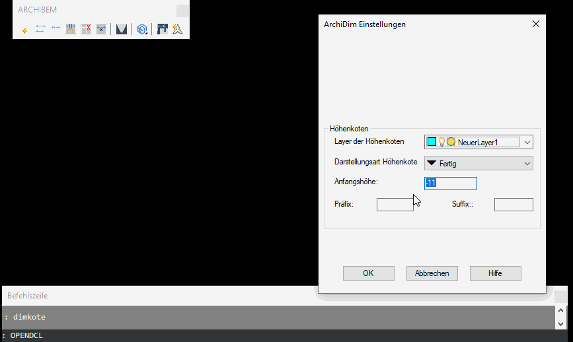Click the Anfangshöhe input field
The width and height of the screenshot is (573, 342).
coord(450,183)
